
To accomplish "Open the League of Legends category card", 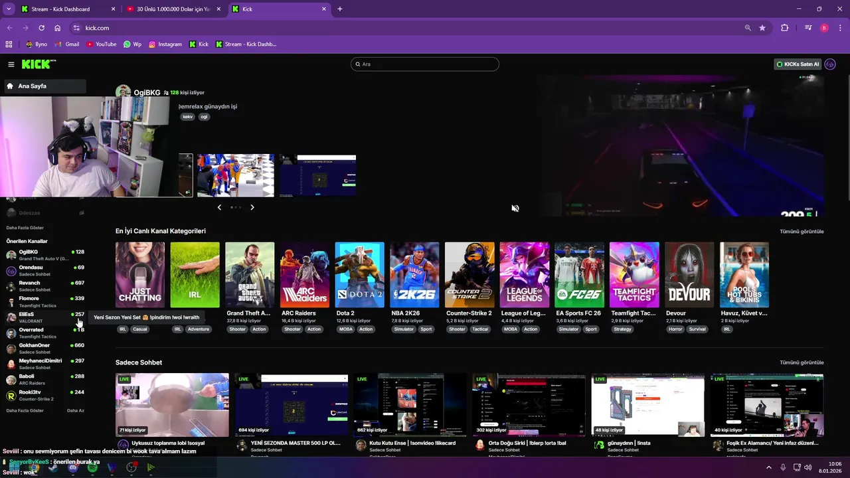I will (525, 275).
